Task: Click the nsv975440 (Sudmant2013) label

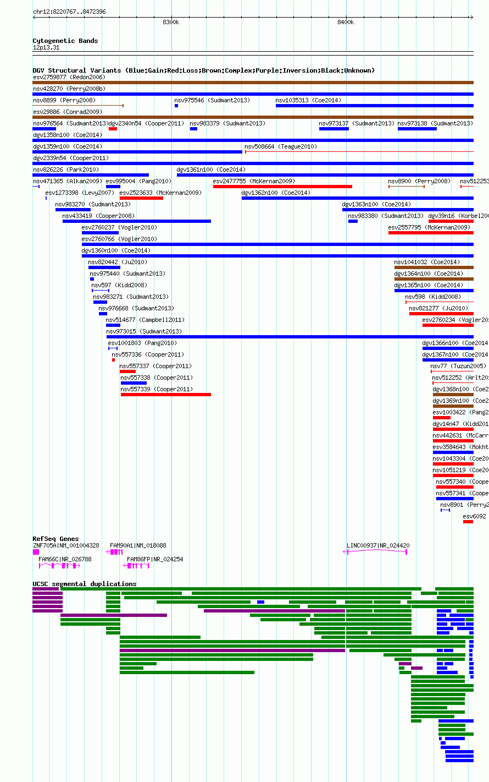Action: click(127, 274)
